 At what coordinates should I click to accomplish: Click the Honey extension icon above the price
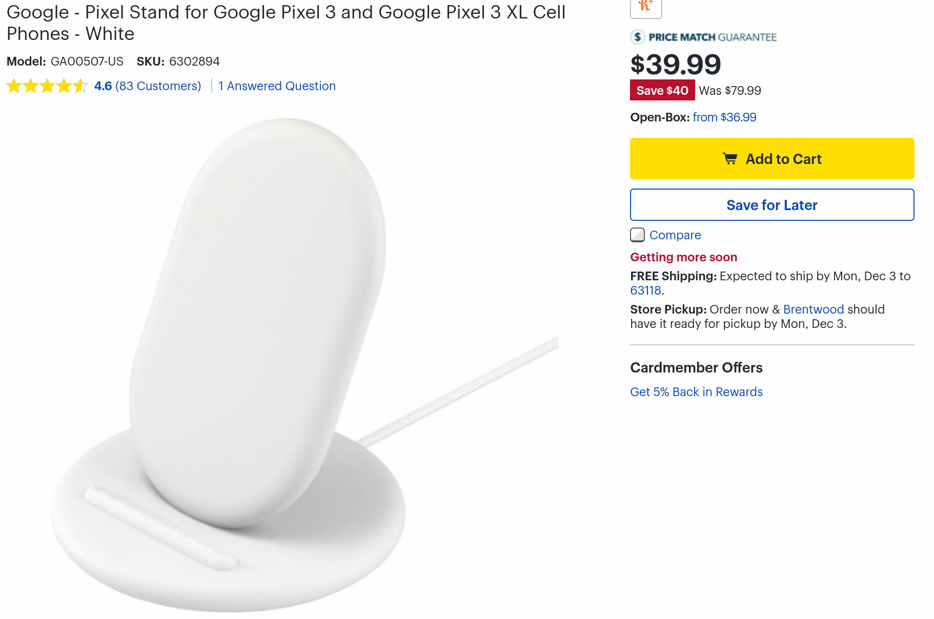[645, 6]
